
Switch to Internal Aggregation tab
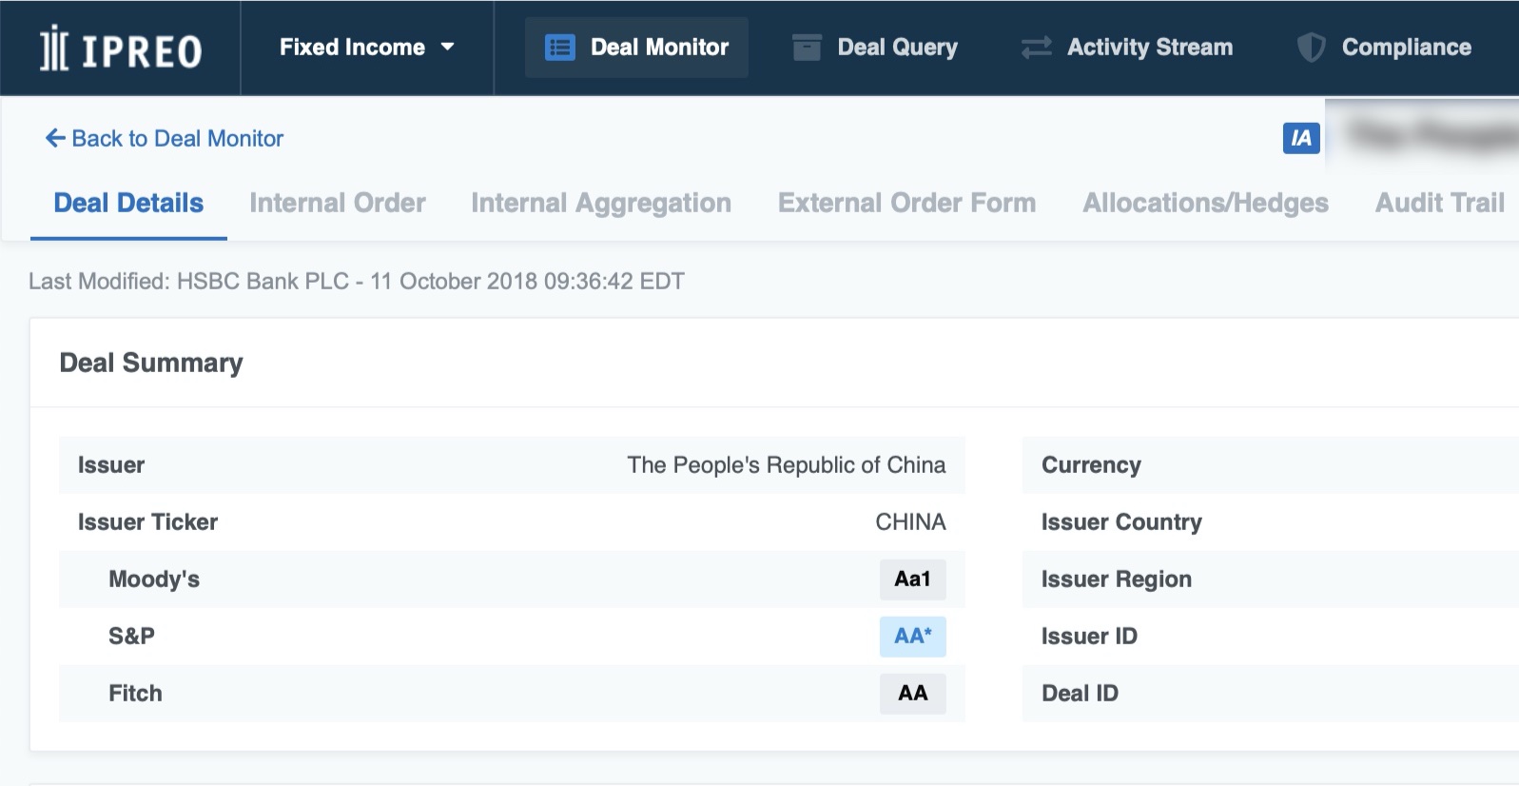point(600,203)
